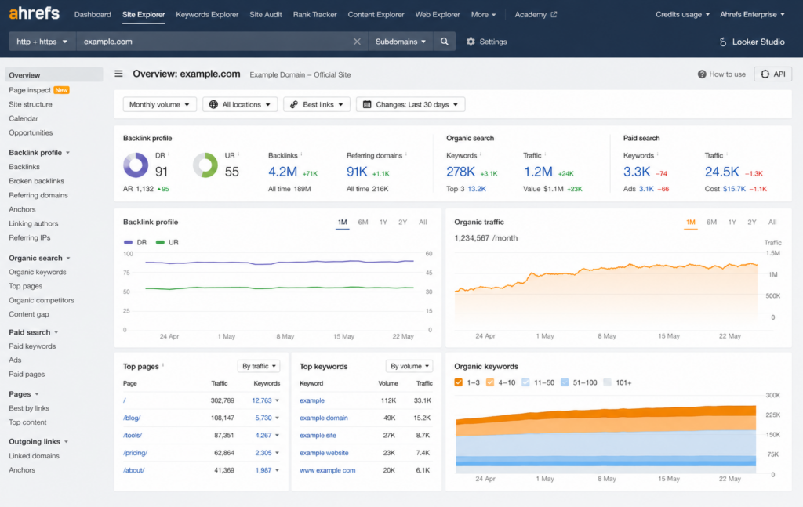Click link icon in Best links filter
This screenshot has height=507, width=803.
click(294, 104)
